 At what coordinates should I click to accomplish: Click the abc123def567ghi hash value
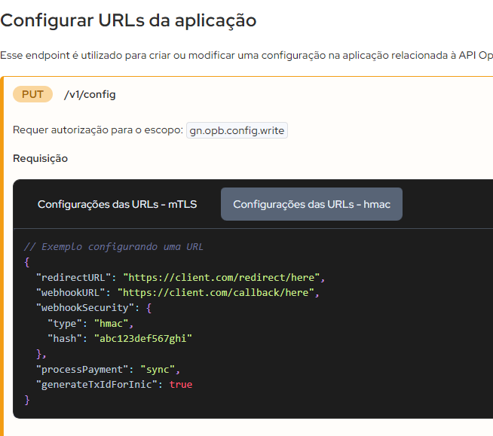(x=143, y=339)
